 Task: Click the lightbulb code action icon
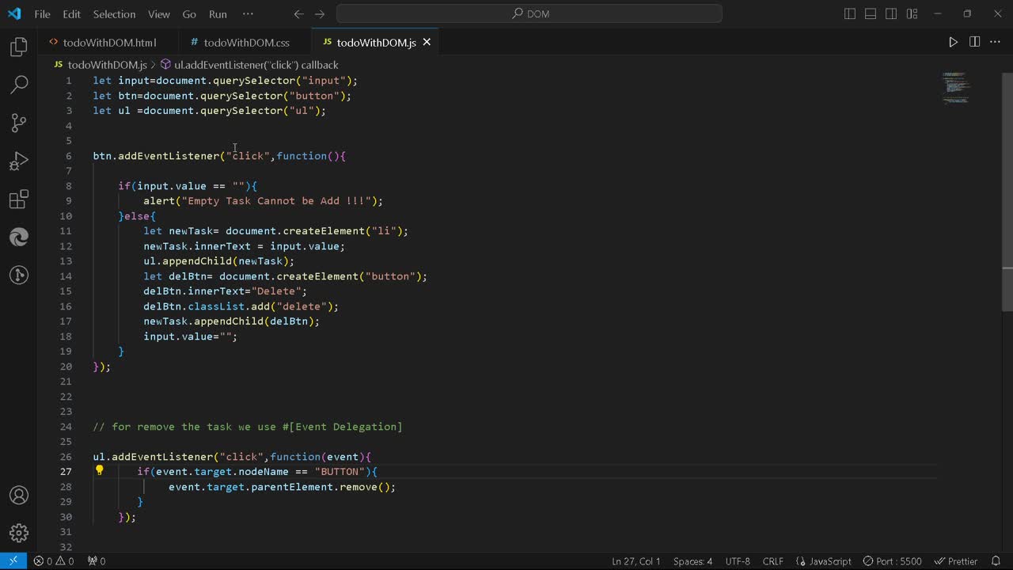100,471
